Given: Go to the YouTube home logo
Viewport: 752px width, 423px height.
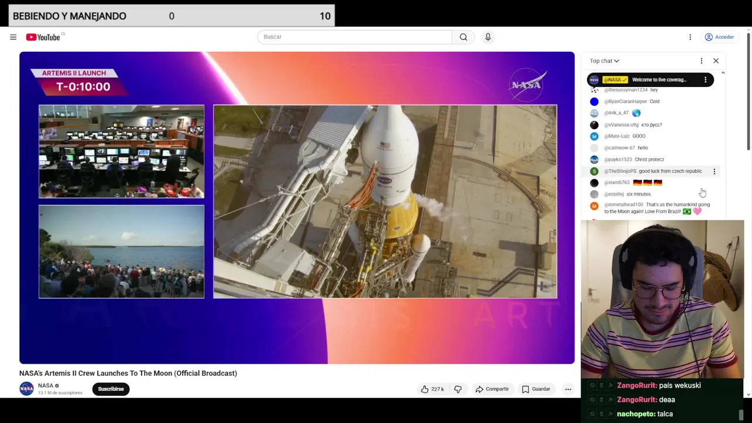Looking at the screenshot, I should (x=43, y=37).
